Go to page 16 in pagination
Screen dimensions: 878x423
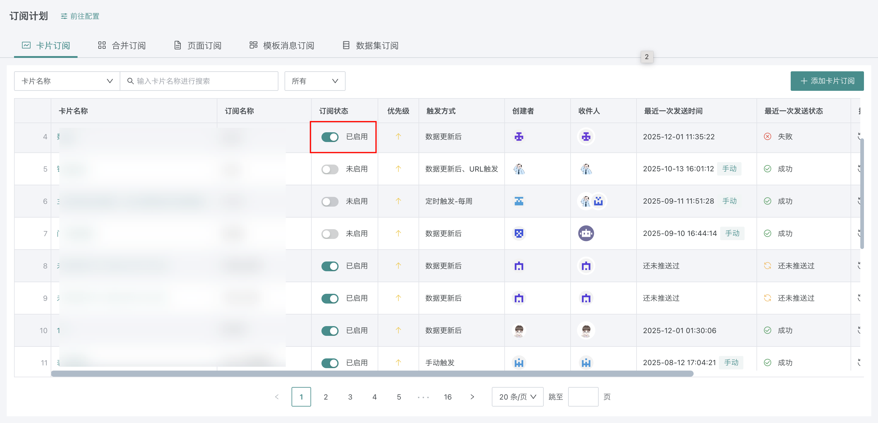pyautogui.click(x=448, y=397)
